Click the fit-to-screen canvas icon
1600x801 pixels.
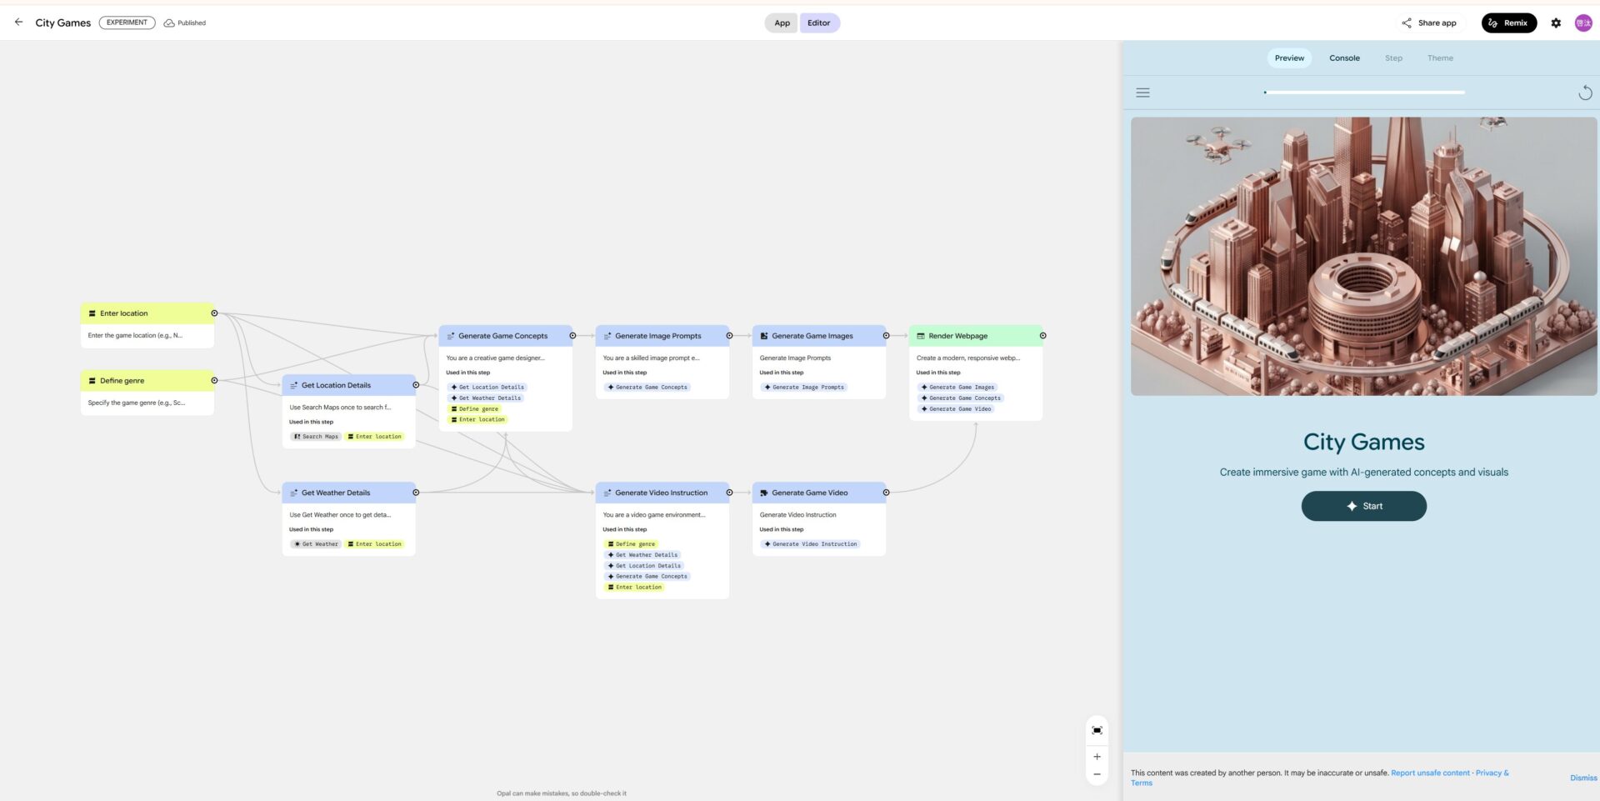click(1097, 730)
